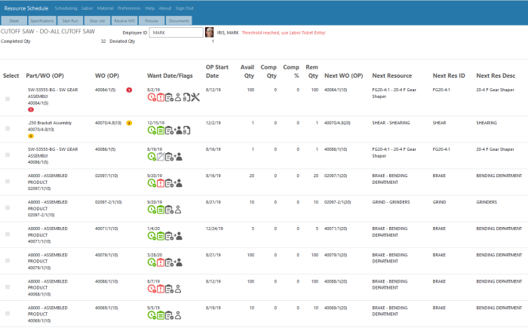Click the checklist clipboard icon for WO 40084/1(5)
The width and height of the screenshot is (528, 328).
[170, 98]
